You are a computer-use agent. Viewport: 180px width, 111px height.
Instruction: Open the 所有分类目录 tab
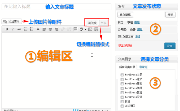point(127,67)
